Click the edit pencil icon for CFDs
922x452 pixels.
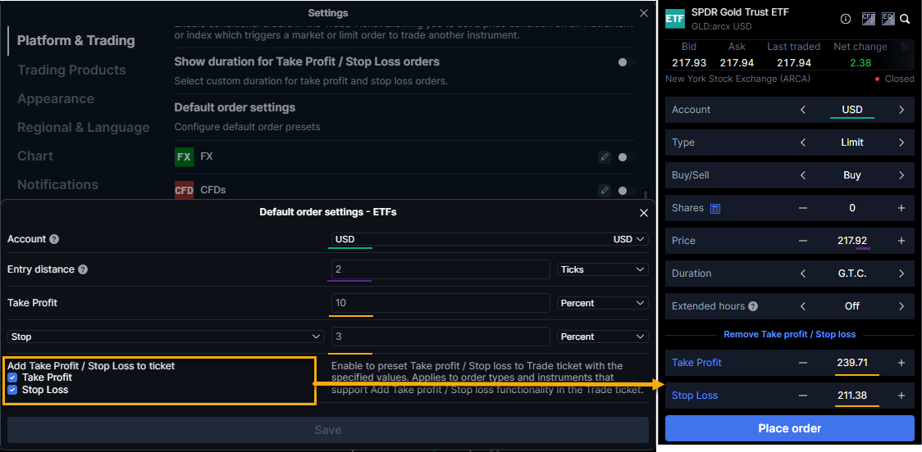(605, 190)
